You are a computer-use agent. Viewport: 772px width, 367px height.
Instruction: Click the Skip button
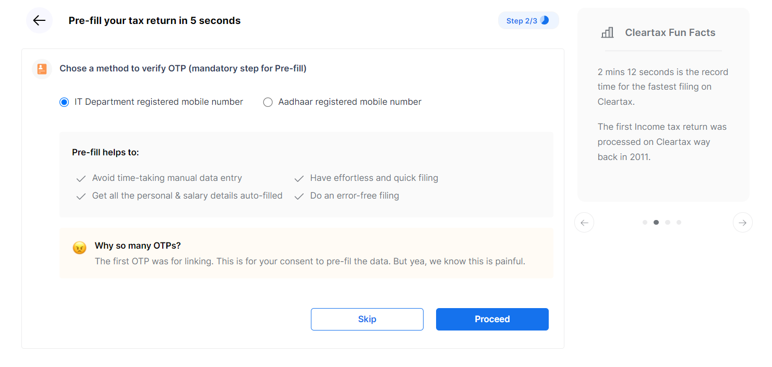[x=367, y=319]
